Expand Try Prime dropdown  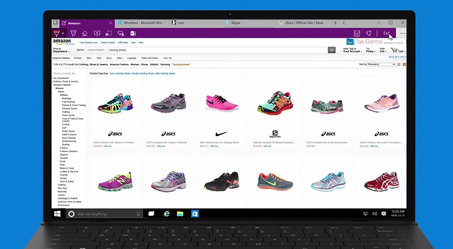pyautogui.click(x=371, y=50)
